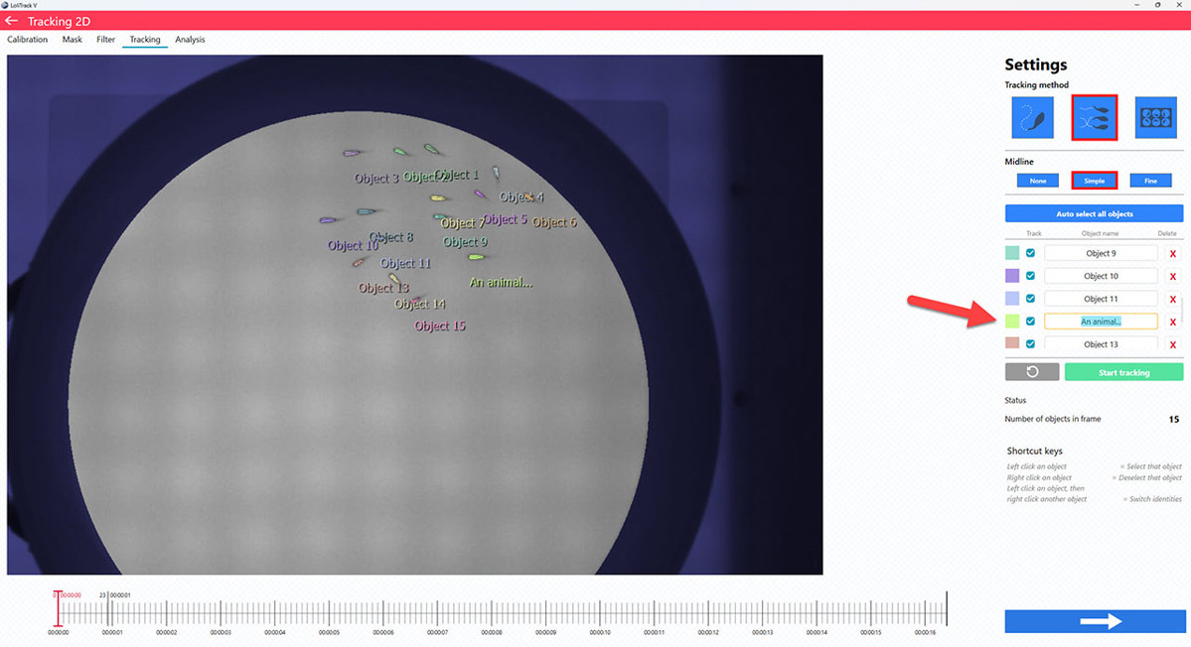Click the red playhead marker on timeline

(57, 608)
